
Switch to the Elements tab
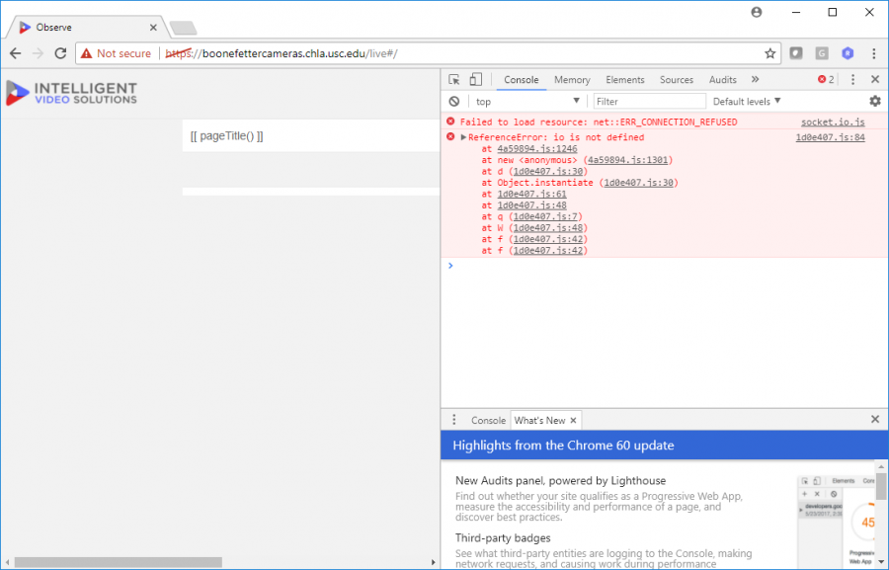pyautogui.click(x=625, y=80)
